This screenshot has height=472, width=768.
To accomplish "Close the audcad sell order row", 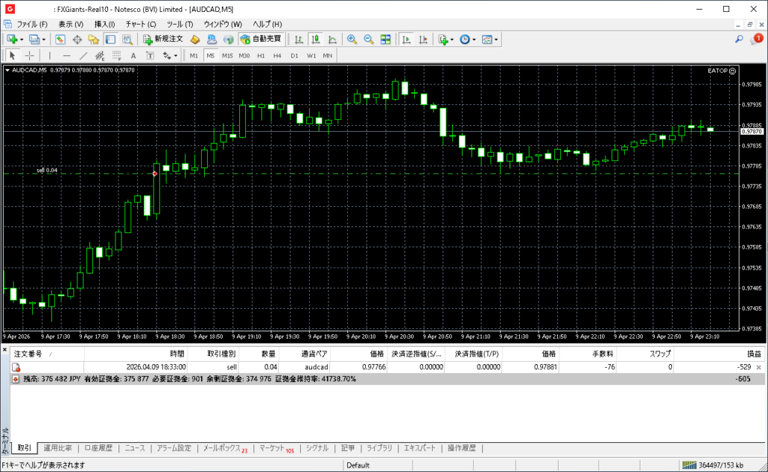I will click(758, 367).
